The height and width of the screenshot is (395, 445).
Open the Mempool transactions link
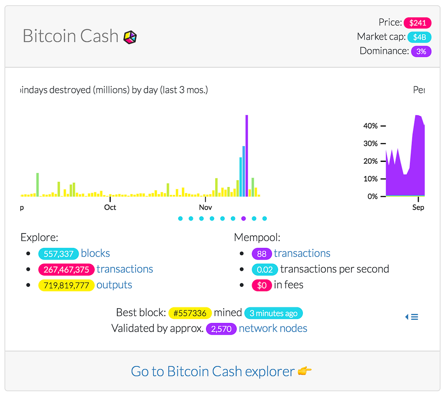pos(302,253)
